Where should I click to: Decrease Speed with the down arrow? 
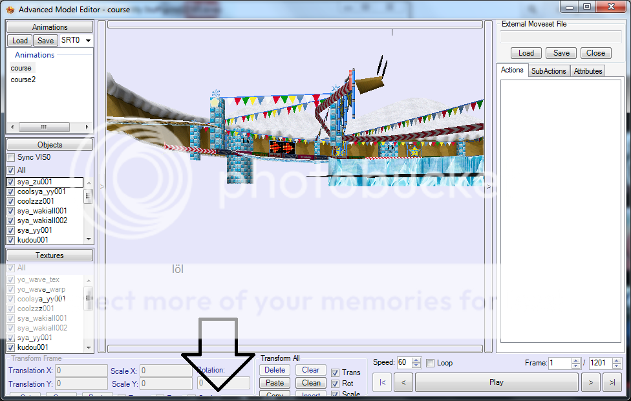[x=417, y=365]
